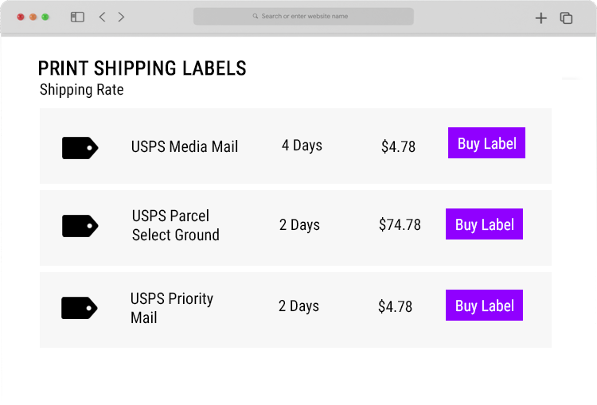Select USPS Parcel Select Ground rate name

(176, 225)
